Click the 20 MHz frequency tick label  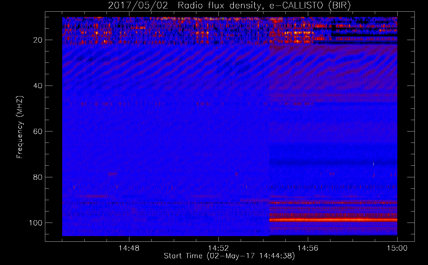[38, 40]
